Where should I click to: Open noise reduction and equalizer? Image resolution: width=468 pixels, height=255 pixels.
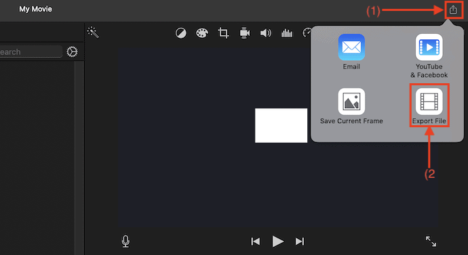[286, 33]
